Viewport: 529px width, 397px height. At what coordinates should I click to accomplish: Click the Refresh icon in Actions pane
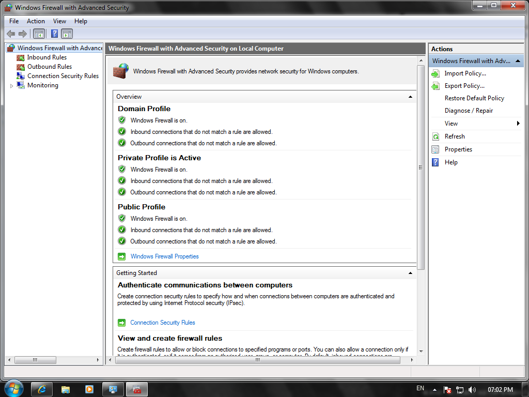pyautogui.click(x=435, y=136)
